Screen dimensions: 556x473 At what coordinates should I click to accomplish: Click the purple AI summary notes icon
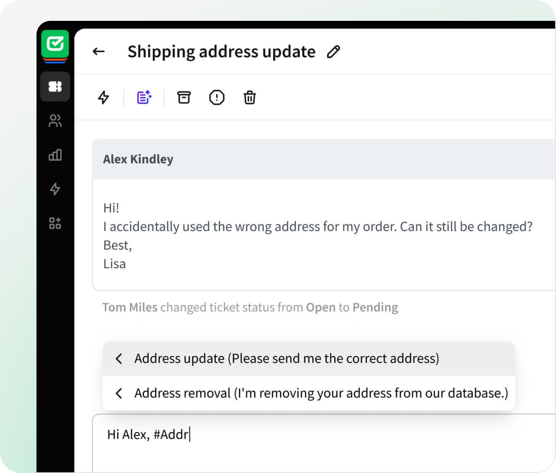(144, 97)
